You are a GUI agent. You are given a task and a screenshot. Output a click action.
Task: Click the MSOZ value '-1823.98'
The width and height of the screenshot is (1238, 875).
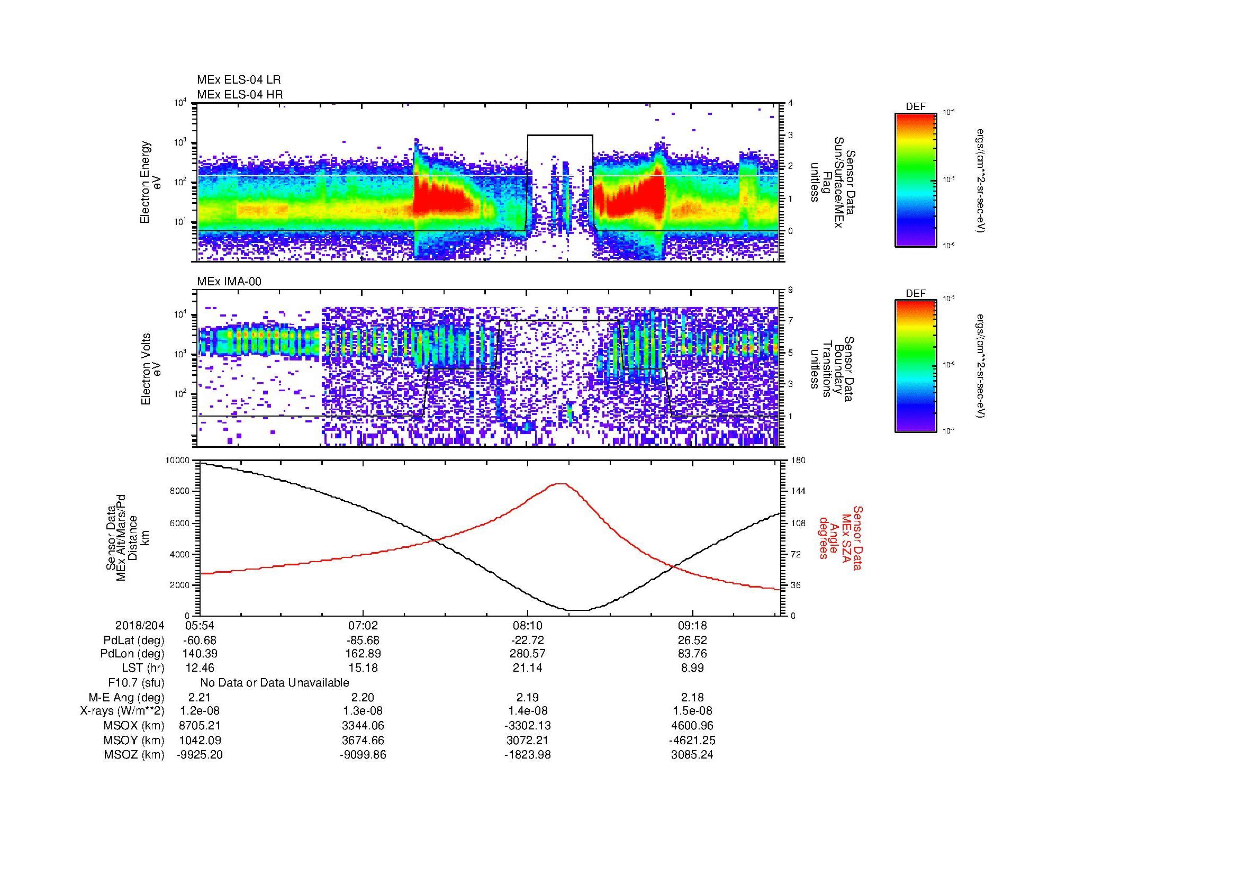pos(527,755)
